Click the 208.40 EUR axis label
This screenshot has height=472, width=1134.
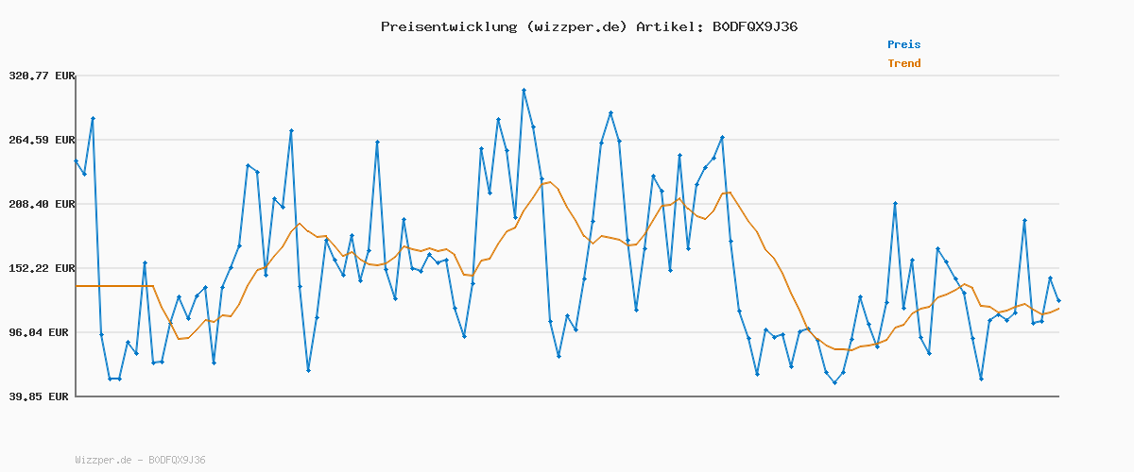point(42,204)
